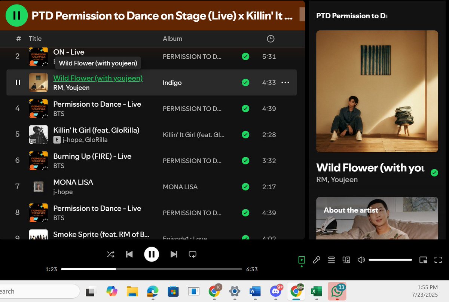Open PERMISSION TO D... album link in ON - Live row
The width and height of the screenshot is (449, 302).
[192, 57]
